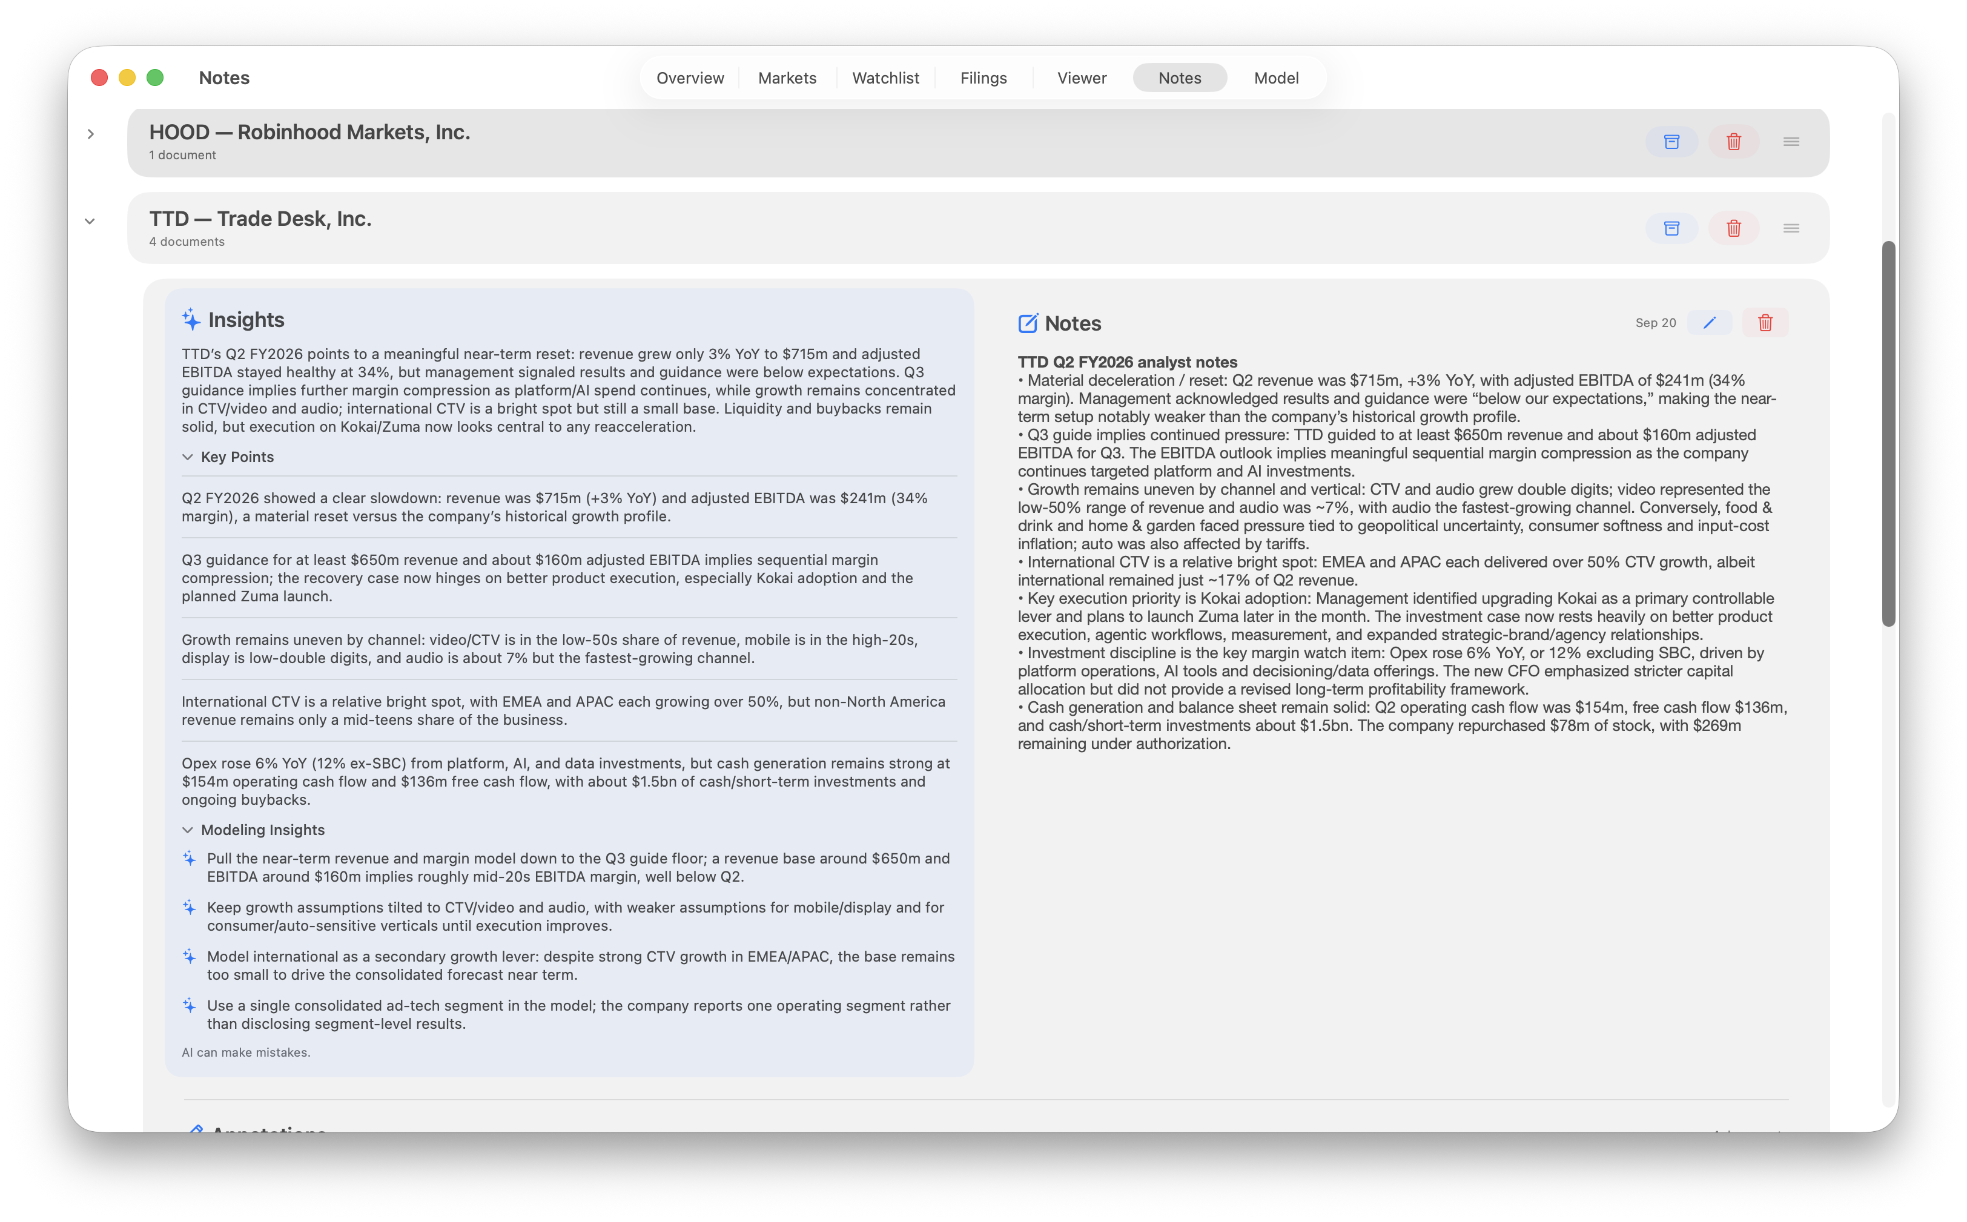The image size is (1967, 1222).
Task: Click the '1 document' label
Action: click(x=182, y=155)
